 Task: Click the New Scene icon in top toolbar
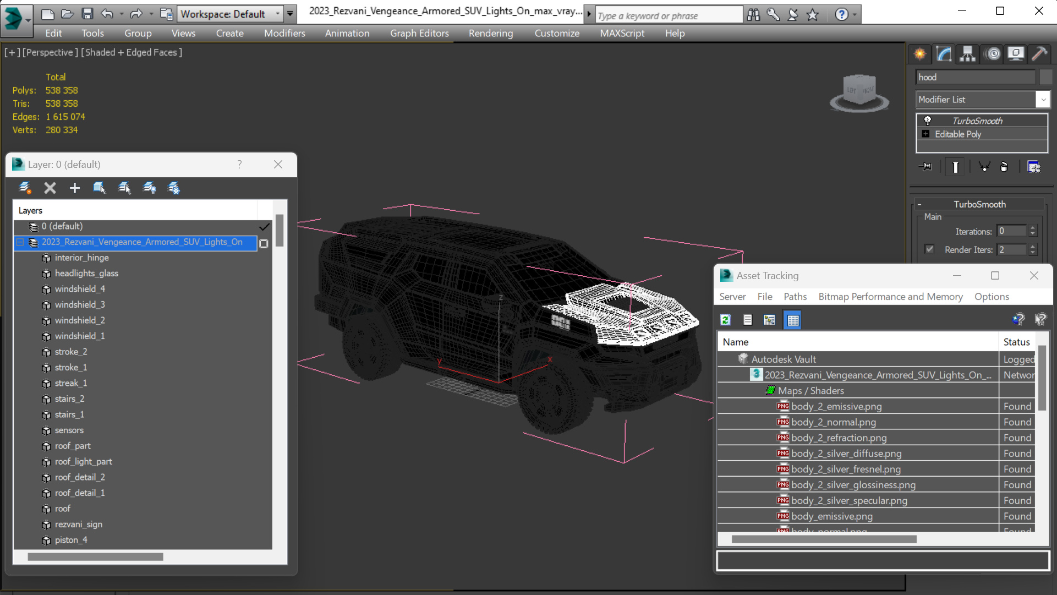[x=48, y=14]
